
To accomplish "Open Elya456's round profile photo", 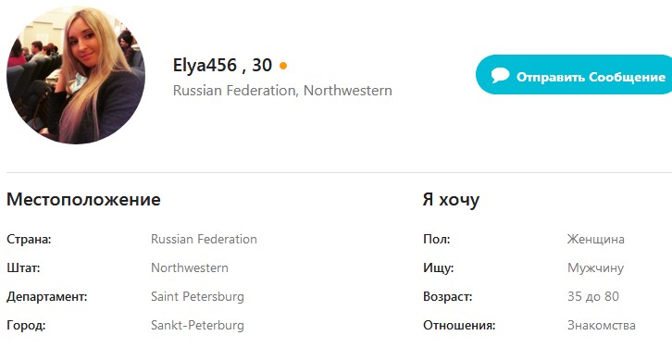I will click(x=76, y=75).
